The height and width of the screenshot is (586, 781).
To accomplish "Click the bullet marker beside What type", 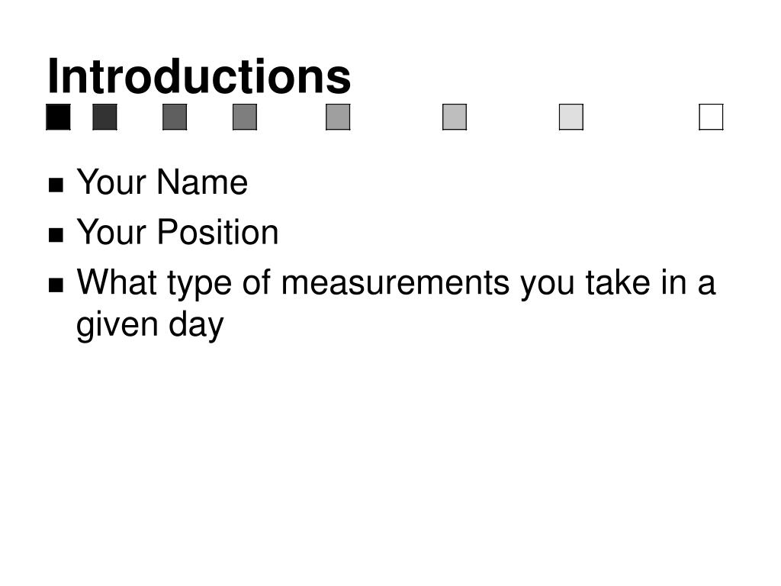I will tap(56, 285).
